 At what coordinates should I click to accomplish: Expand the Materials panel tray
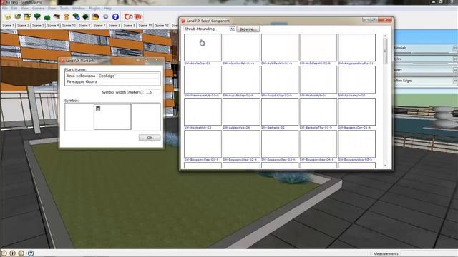455,48
